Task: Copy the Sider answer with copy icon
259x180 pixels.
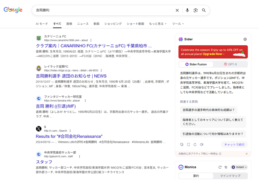Action: click(x=182, y=144)
